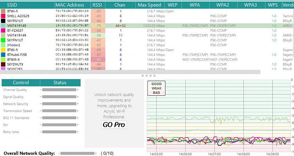
Task: Click the magenta swatch beside BT-FZAS3T
Action: (3, 30)
